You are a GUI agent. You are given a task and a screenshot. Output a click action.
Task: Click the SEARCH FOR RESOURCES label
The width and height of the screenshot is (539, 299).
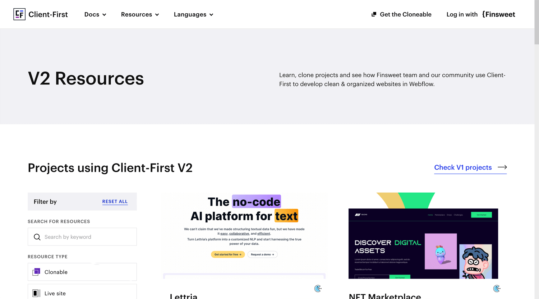pyautogui.click(x=59, y=221)
